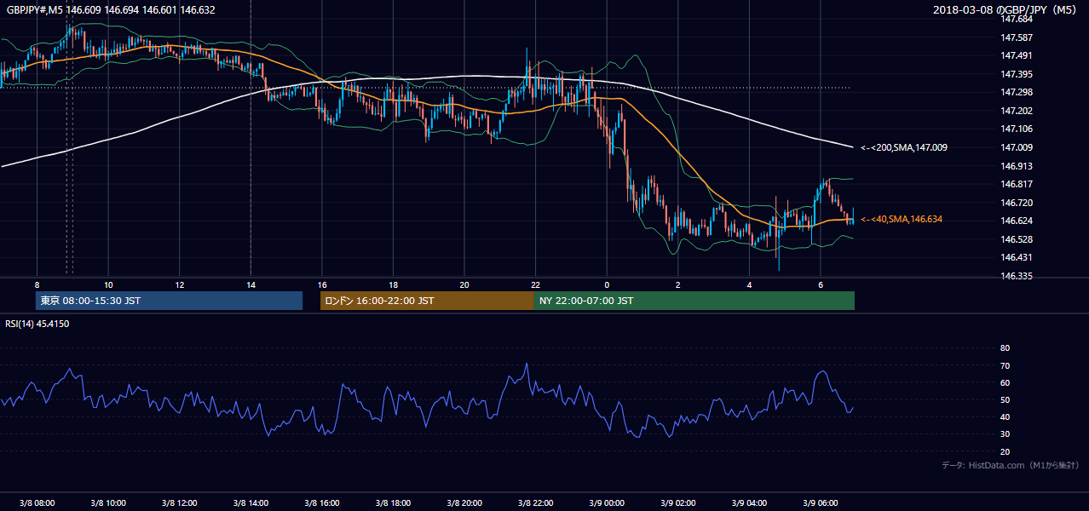The width and height of the screenshot is (1089, 511).
Task: Click the HistData.com data source credit
Action: click(x=1011, y=465)
